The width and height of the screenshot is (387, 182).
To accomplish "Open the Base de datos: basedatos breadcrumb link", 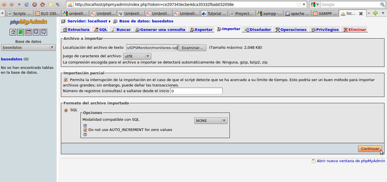I will 146,21.
